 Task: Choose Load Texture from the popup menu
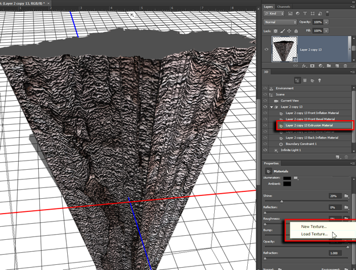(314, 234)
